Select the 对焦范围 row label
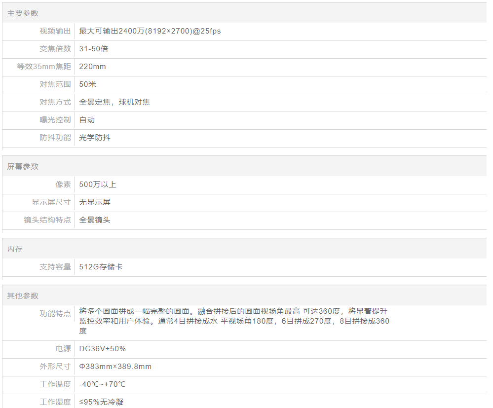This screenshot has width=493, height=408. (x=55, y=84)
